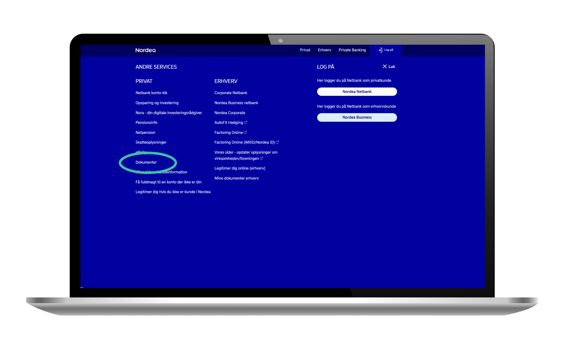Screen dimensions: 562x346
Task: Select the ANDRE SERVICES heading text
Action: pyautogui.click(x=156, y=67)
